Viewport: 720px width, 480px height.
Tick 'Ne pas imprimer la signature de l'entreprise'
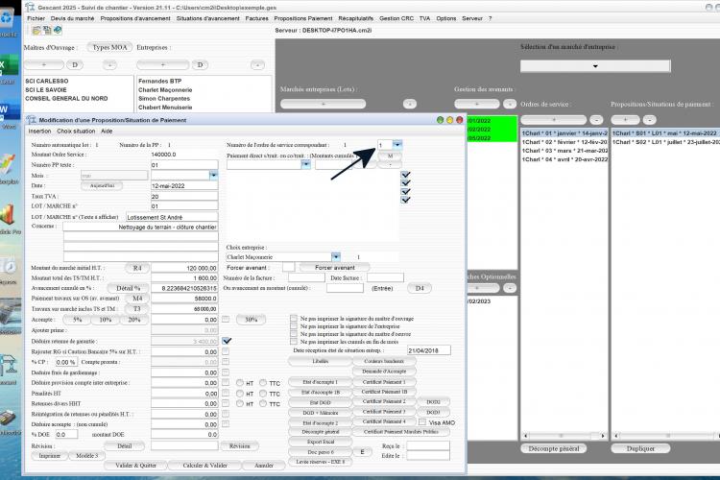coord(294,326)
